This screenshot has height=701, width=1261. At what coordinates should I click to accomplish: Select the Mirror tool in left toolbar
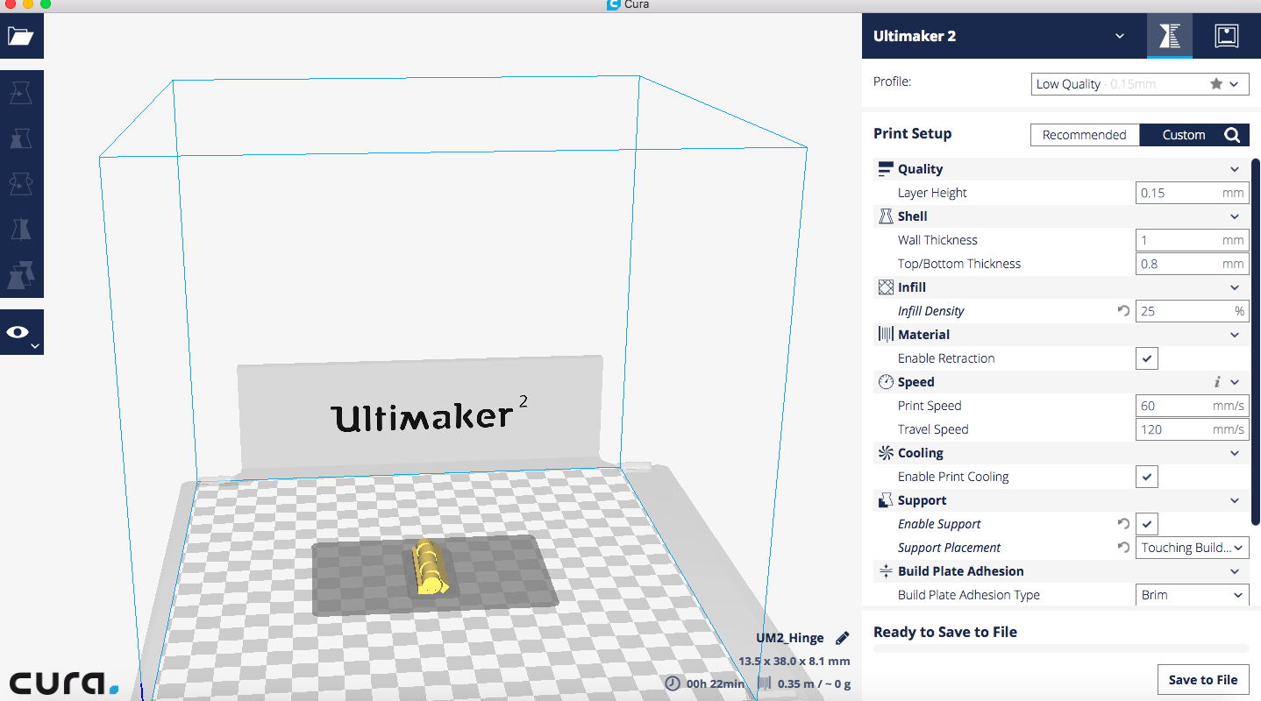pyautogui.click(x=20, y=229)
